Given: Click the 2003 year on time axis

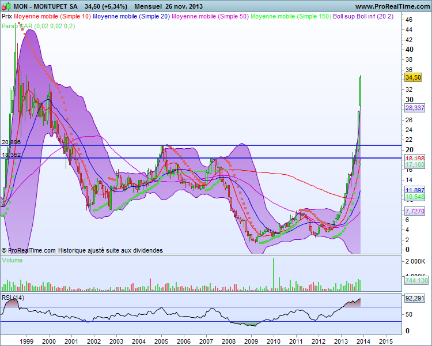Looking at the screenshot, I should click(116, 341).
